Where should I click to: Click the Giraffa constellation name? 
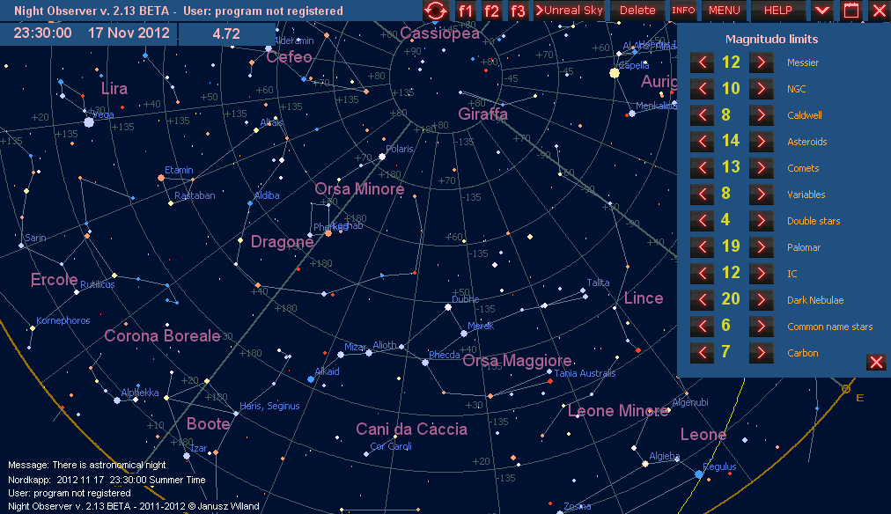pyautogui.click(x=483, y=114)
